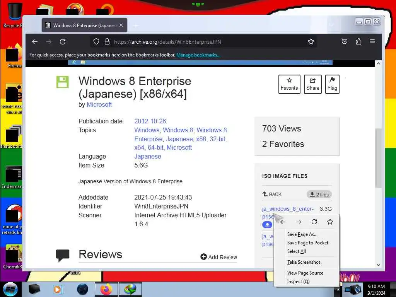Open the Windows Start button

click(x=10, y=289)
